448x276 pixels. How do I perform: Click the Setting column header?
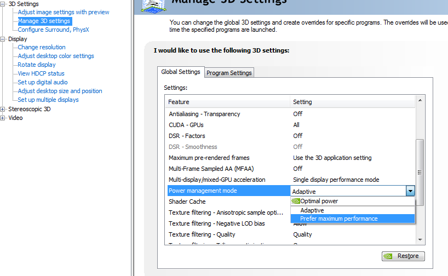pos(353,102)
